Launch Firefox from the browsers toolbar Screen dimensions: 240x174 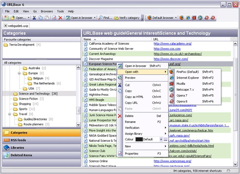pos(182,18)
